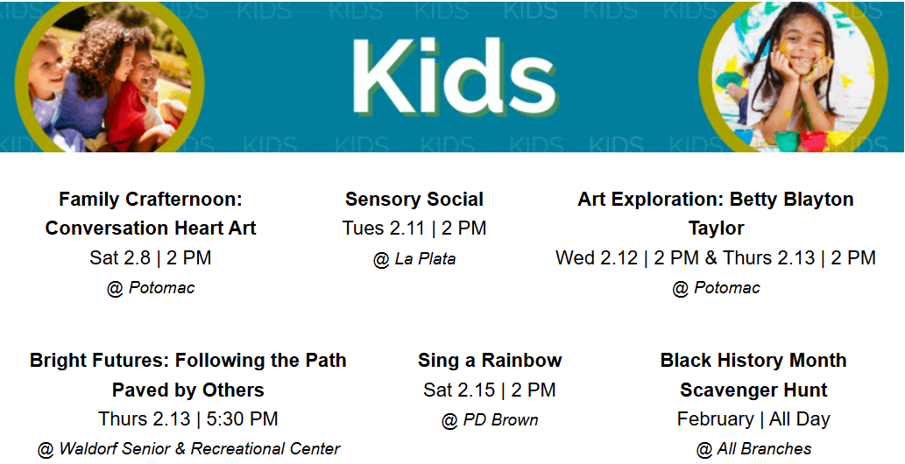The height and width of the screenshot is (464, 905).
Task: Open the Sensory Social event title
Action: 414,200
